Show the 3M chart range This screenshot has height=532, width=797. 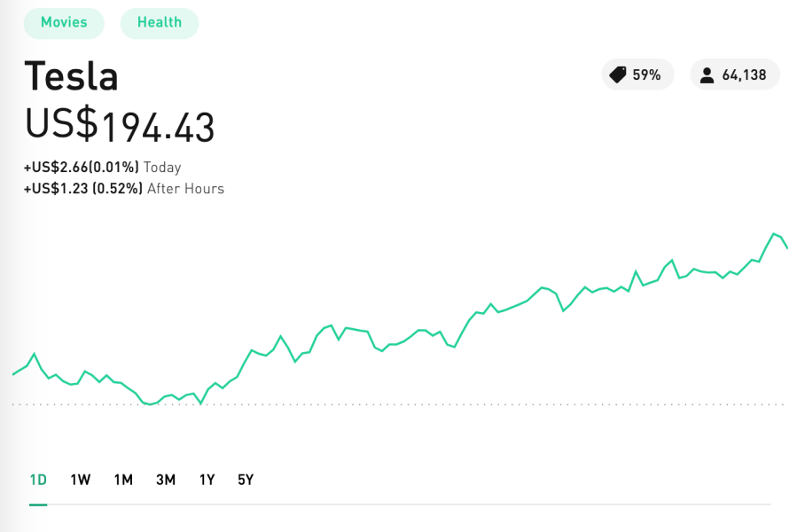166,480
